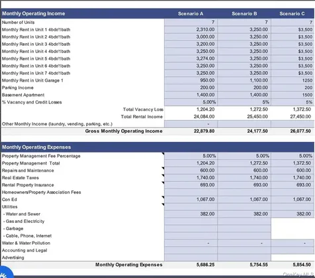The width and height of the screenshot is (315, 278).
Task: Select Scenario B Water and Sewer cell
Action: click(x=244, y=214)
